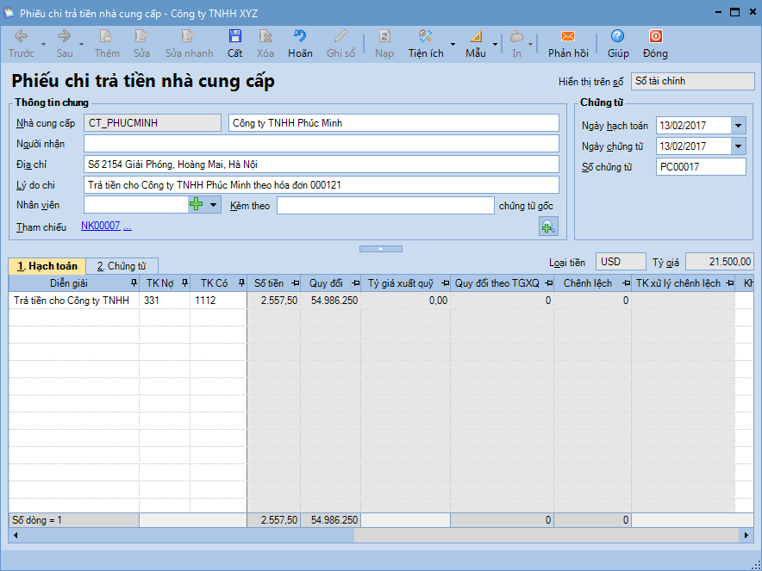Viewport: 762px width, 571px height.
Task: Click the Ghi sổ (post) icon
Action: pos(340,43)
